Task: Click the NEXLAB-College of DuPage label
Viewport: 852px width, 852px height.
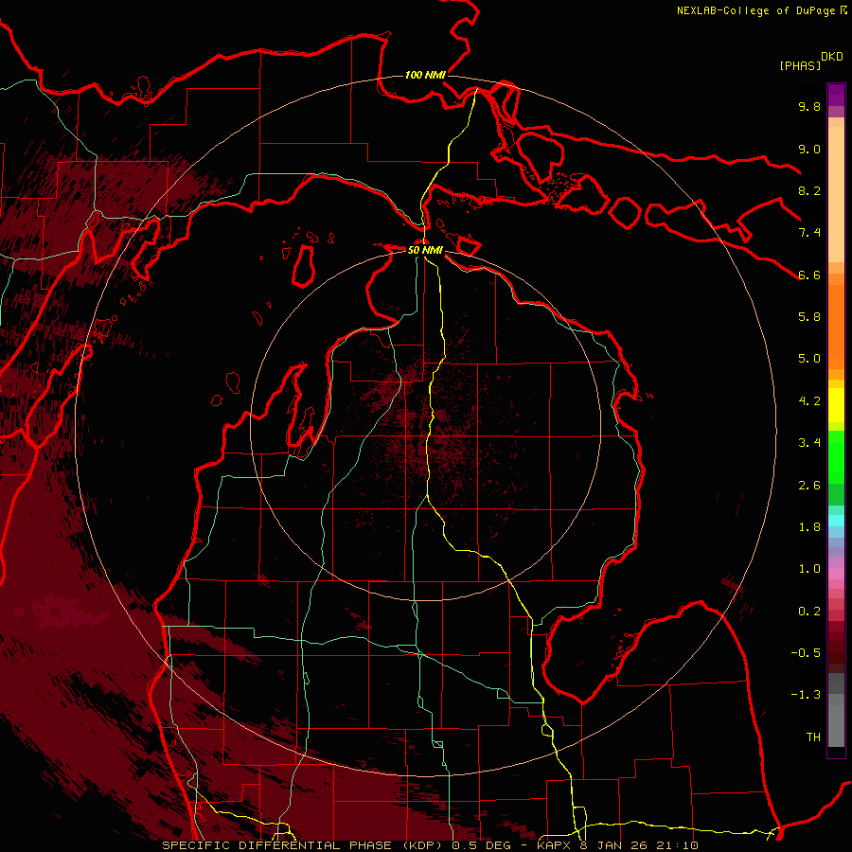Action: click(756, 10)
